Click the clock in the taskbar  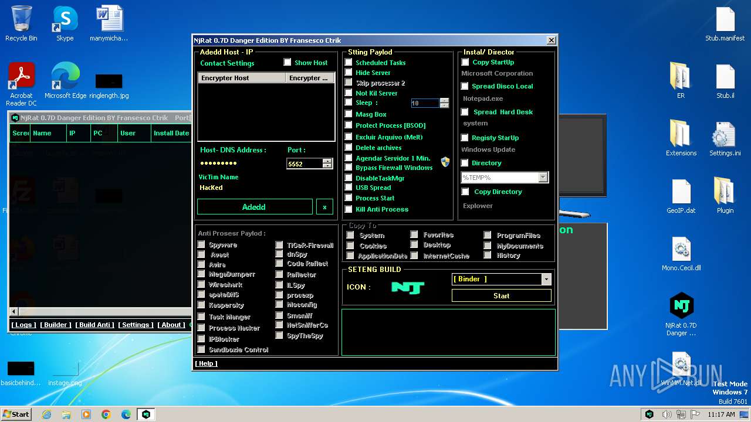coord(721,414)
